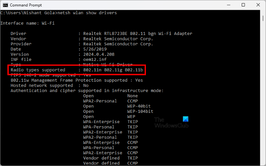The height and width of the screenshot is (166, 266).
Task: Click 'Hosted network supported' label
Action: [42, 85]
